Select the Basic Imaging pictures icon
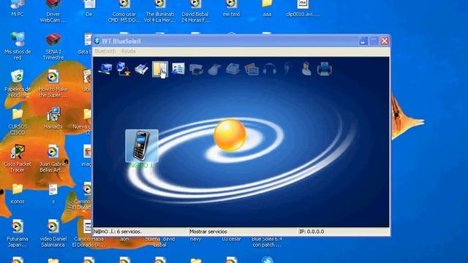468x263 pixels. [252, 69]
